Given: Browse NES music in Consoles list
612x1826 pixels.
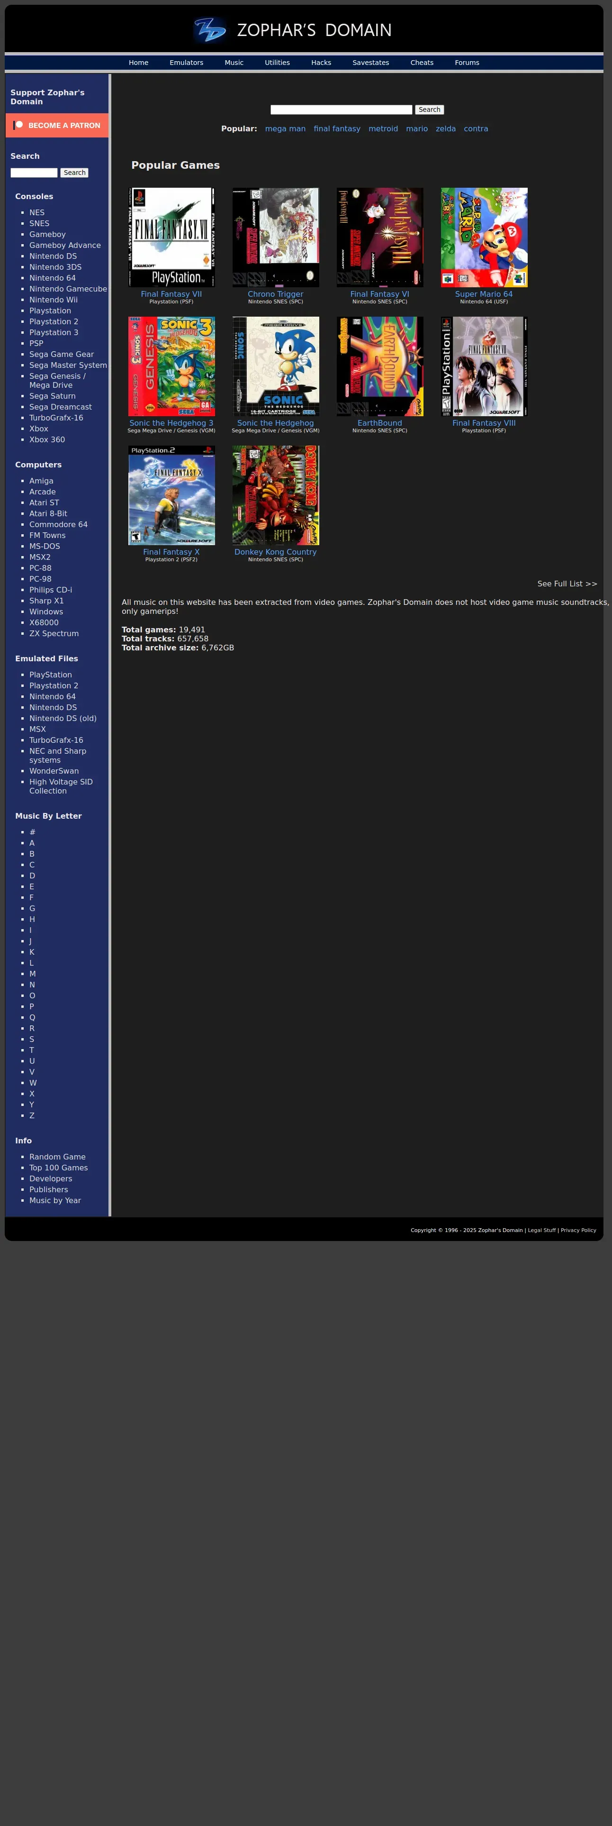Looking at the screenshot, I should (x=37, y=213).
